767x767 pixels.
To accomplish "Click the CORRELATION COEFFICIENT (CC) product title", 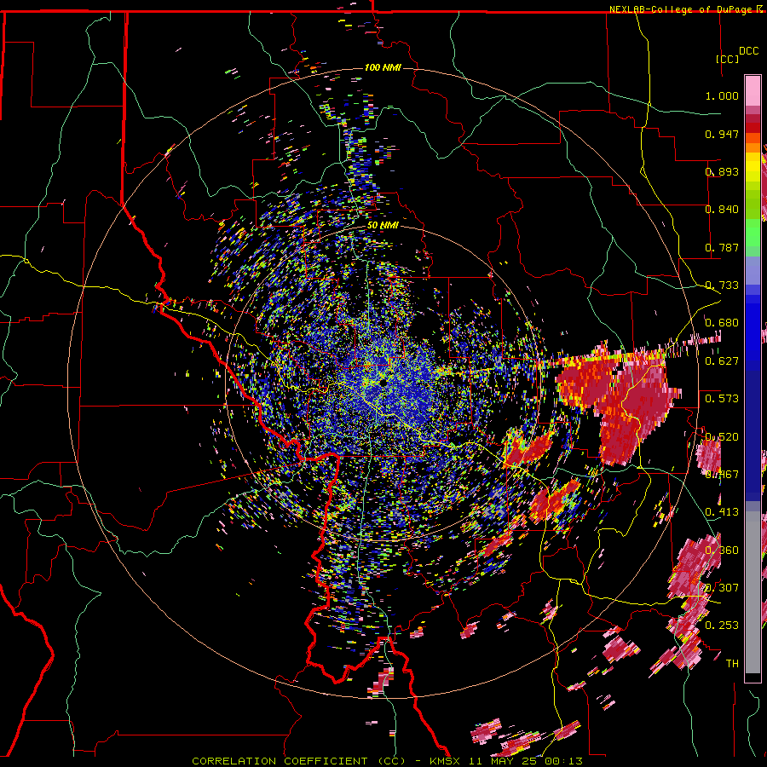I will click(298, 761).
